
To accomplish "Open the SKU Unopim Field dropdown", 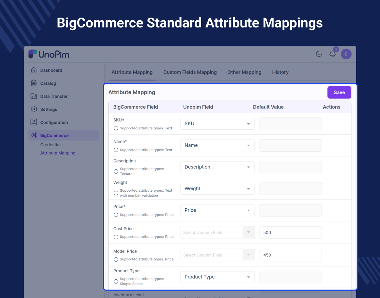I will coord(217,124).
